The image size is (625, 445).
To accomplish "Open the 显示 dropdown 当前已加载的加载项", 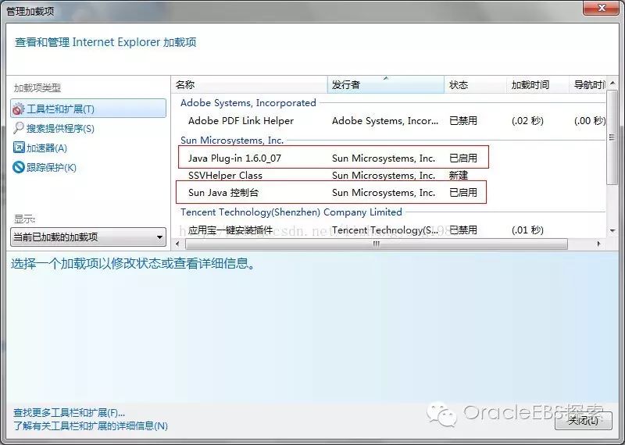I will [88, 237].
